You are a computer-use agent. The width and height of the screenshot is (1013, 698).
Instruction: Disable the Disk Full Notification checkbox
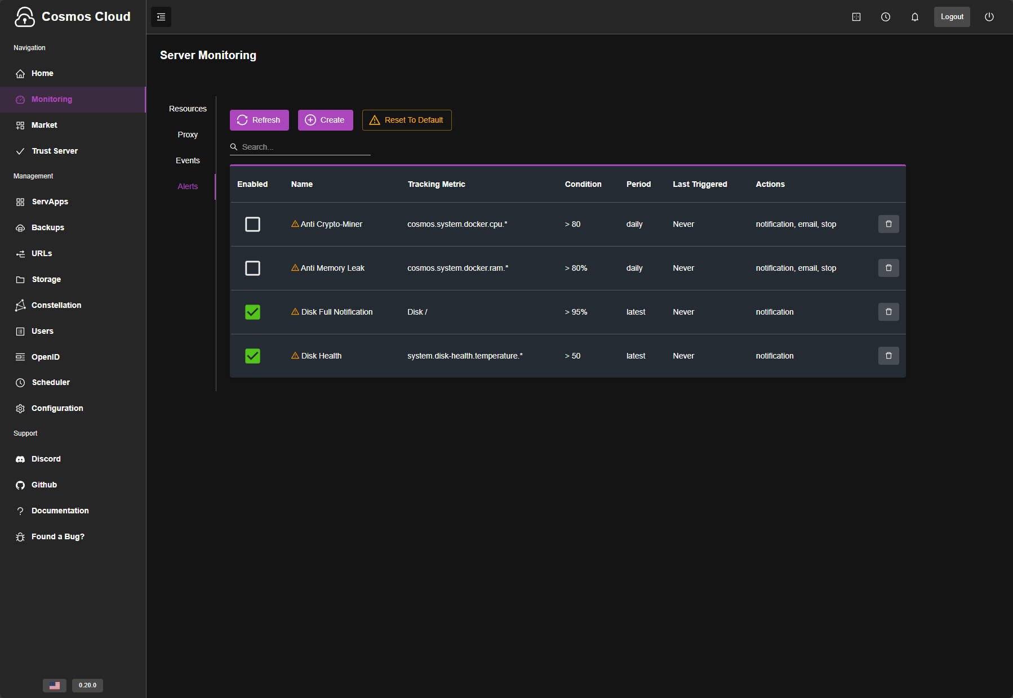click(252, 312)
